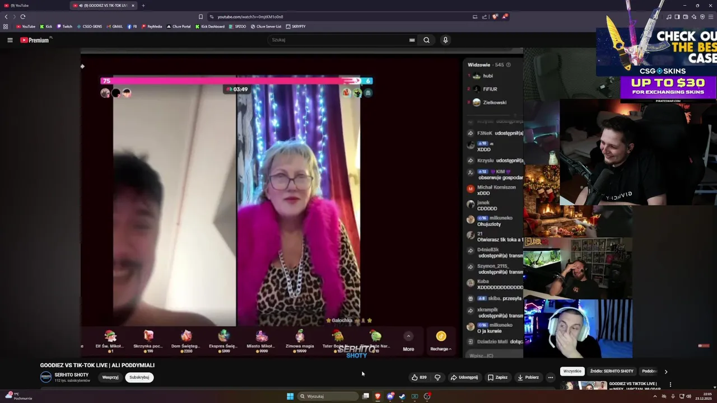Open the music note playlist icon
The image size is (717, 403).
(668, 17)
